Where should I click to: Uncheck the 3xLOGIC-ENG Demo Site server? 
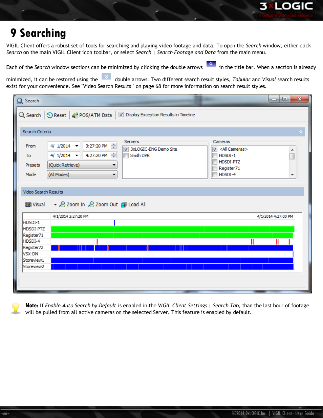point(126,149)
